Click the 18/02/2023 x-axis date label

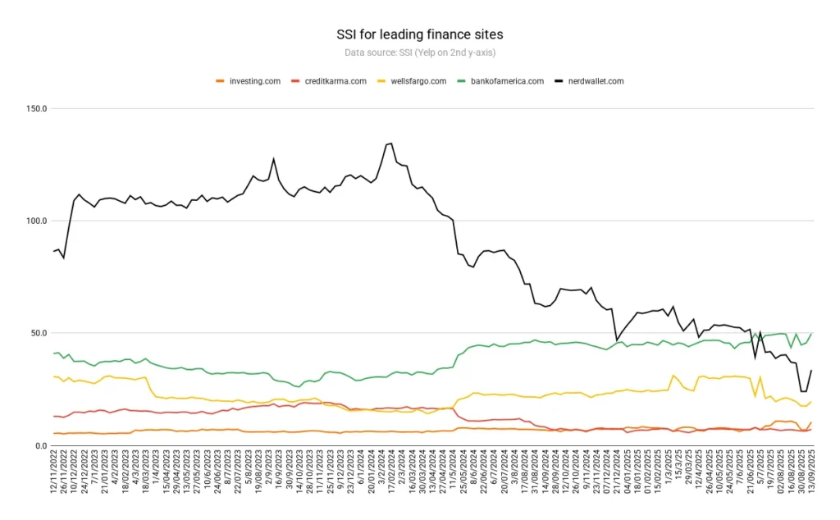[126, 472]
